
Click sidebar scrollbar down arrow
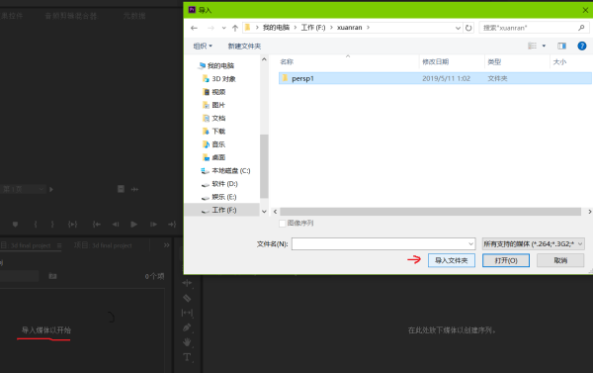click(x=264, y=212)
